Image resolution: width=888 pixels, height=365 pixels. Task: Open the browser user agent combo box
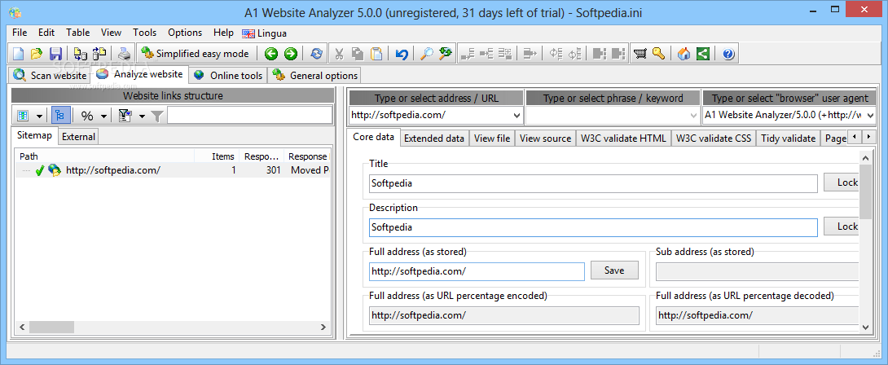869,115
